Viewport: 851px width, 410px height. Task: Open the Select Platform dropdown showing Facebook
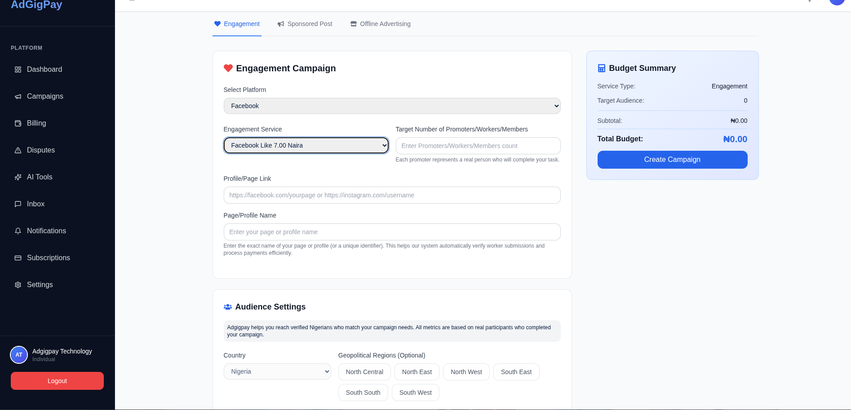pos(392,106)
